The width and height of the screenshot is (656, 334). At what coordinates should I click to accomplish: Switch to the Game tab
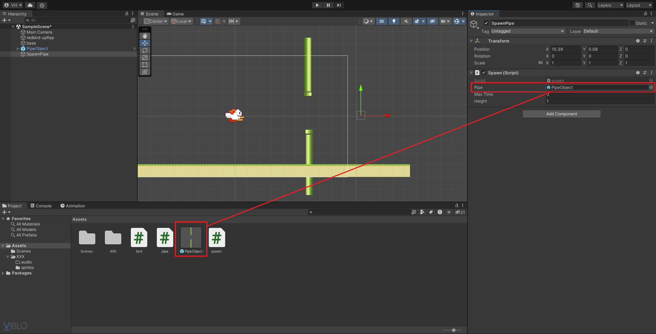point(175,14)
